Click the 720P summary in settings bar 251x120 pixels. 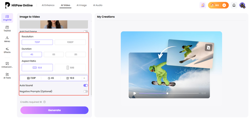pyautogui.click(x=31, y=78)
